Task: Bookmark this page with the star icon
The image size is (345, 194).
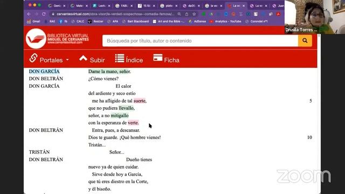Action: click(x=194, y=14)
